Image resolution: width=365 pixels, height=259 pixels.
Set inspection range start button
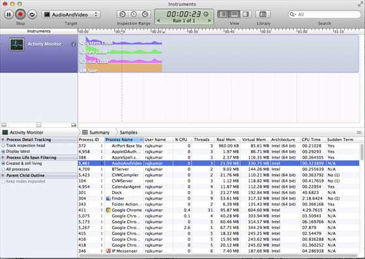click(123, 14)
